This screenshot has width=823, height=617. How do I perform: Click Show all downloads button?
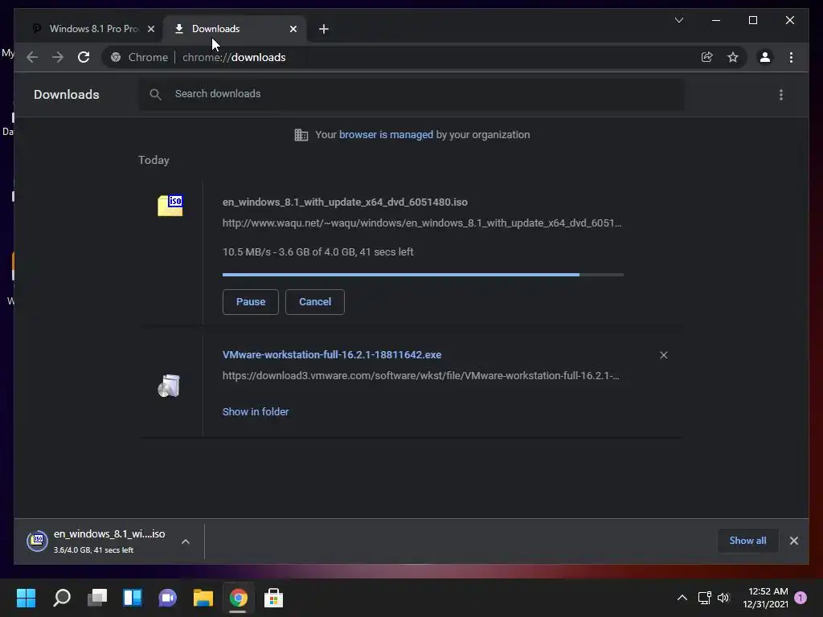coord(747,541)
